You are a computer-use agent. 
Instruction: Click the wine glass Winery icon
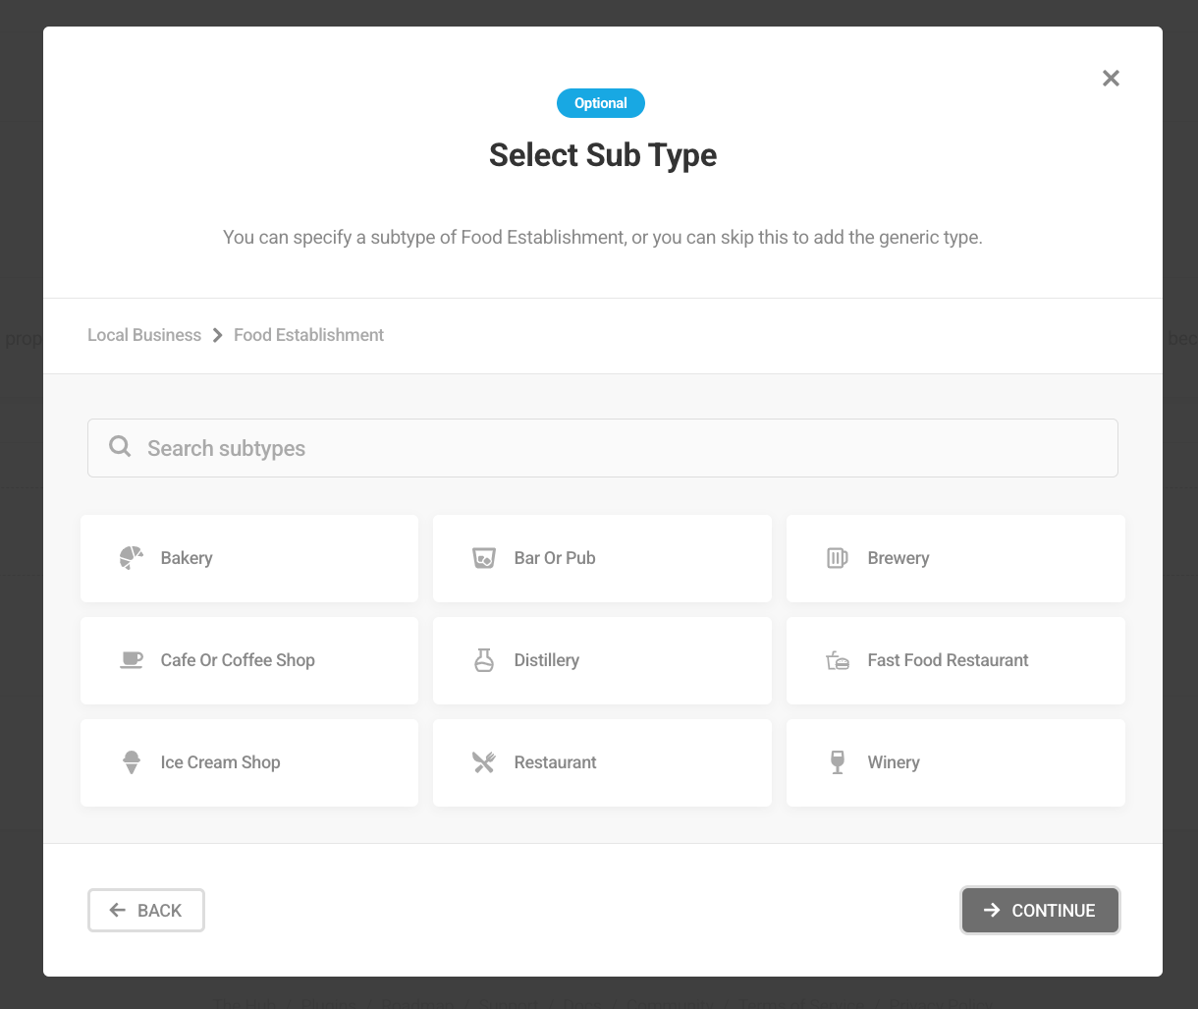point(837,762)
